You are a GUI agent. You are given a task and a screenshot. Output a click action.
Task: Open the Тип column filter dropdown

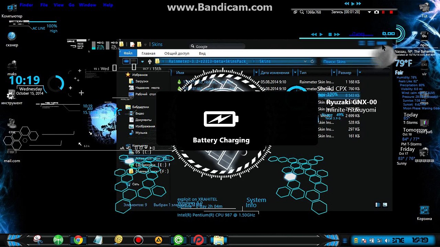(333, 72)
